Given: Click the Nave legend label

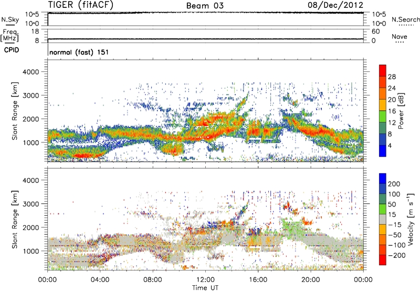Looking at the screenshot, I should [x=400, y=37].
